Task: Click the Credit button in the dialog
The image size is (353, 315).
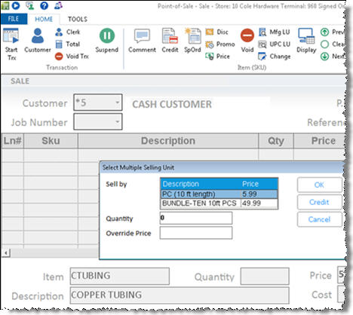Action: tap(319, 202)
